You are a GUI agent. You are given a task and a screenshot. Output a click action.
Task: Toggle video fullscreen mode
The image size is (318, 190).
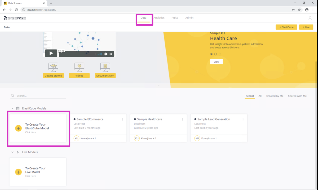tap(111, 54)
